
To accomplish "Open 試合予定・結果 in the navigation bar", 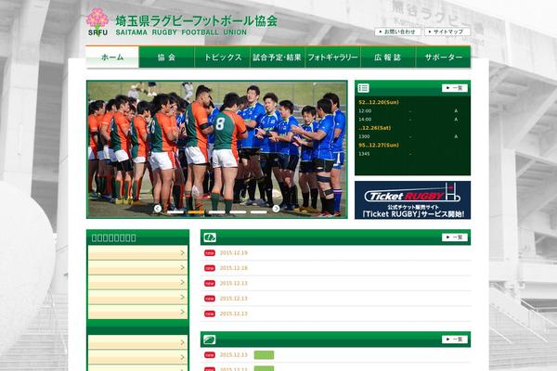I will (277, 57).
